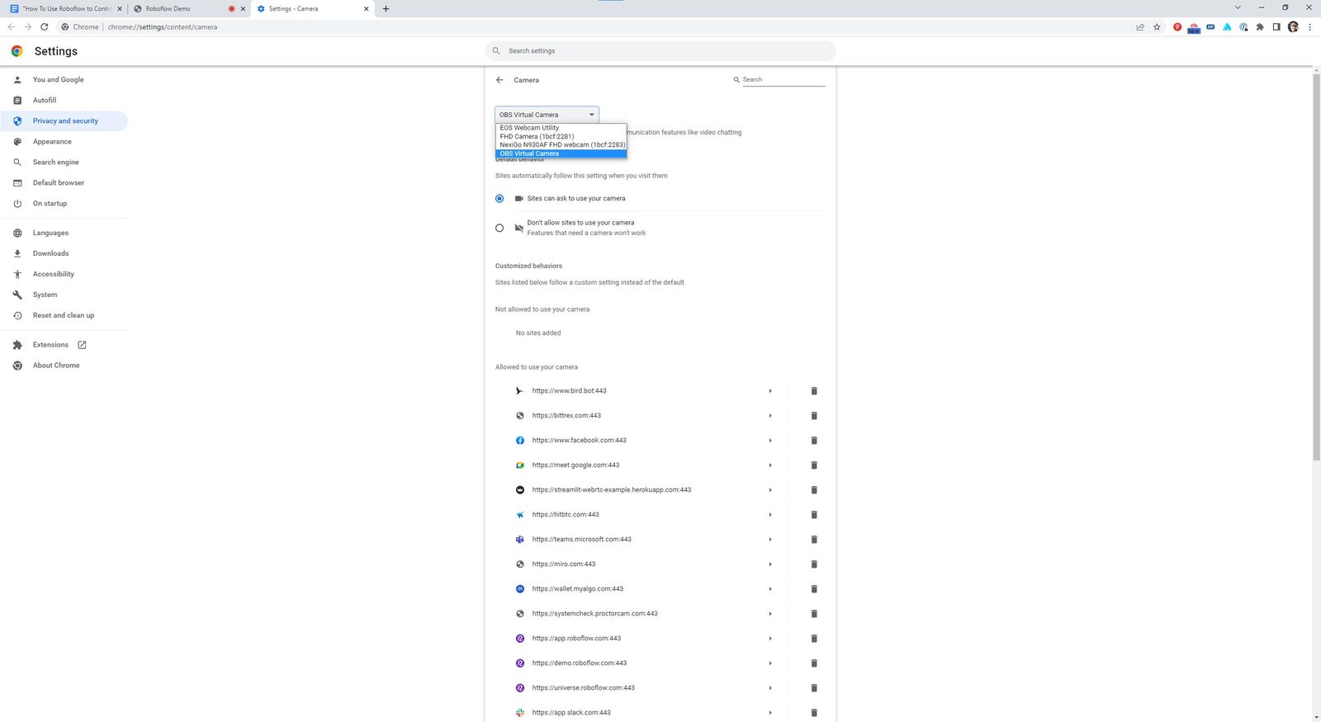Pick NexiGo N930AF FHD webcam option

coord(561,145)
